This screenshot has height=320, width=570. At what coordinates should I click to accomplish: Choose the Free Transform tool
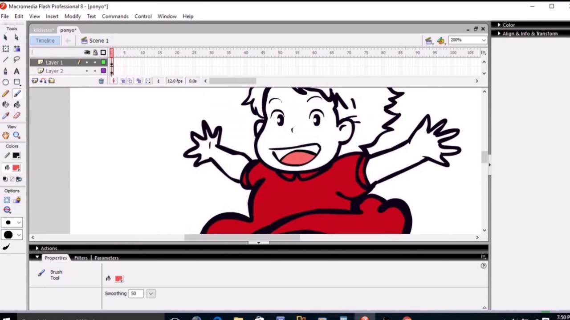pos(6,49)
